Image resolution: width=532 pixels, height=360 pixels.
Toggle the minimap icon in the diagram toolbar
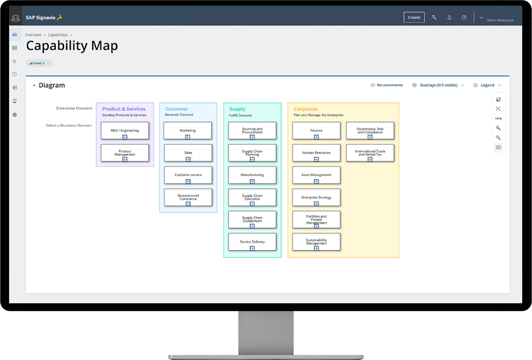click(498, 147)
